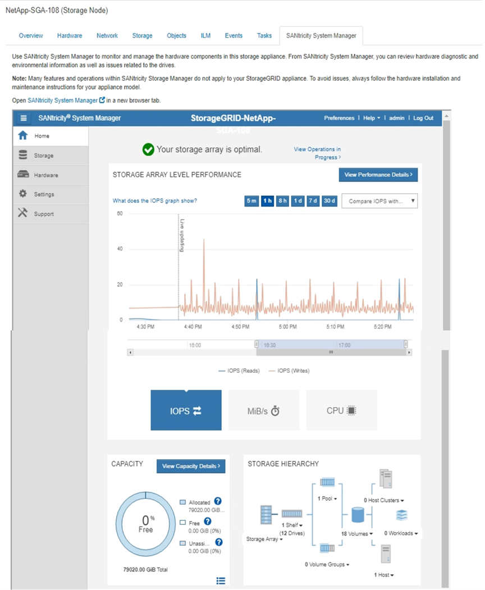Toggle IOPS (Writes) legend series
This screenshot has width=485, height=590.
pos(289,371)
